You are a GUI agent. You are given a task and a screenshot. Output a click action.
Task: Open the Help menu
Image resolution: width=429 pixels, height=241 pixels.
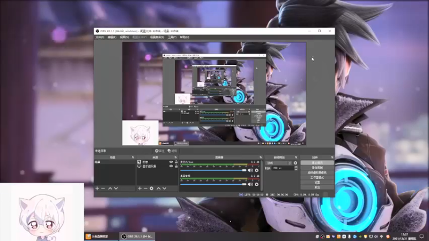(184, 37)
